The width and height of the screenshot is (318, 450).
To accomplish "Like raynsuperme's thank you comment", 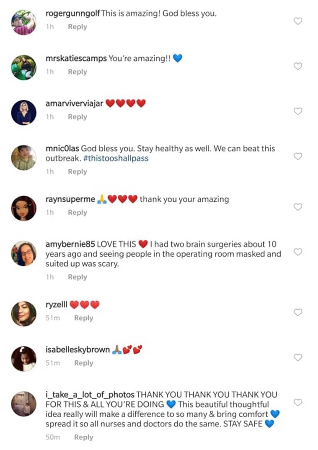I will (297, 207).
